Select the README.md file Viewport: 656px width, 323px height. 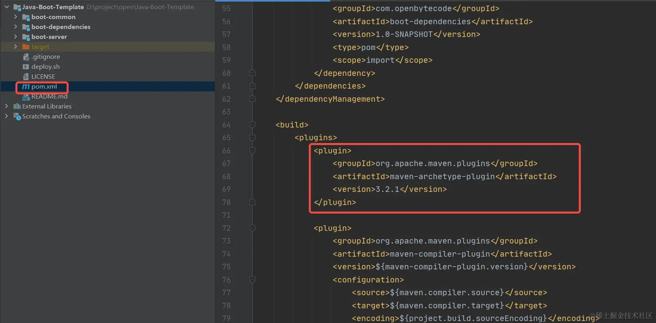pyautogui.click(x=49, y=97)
